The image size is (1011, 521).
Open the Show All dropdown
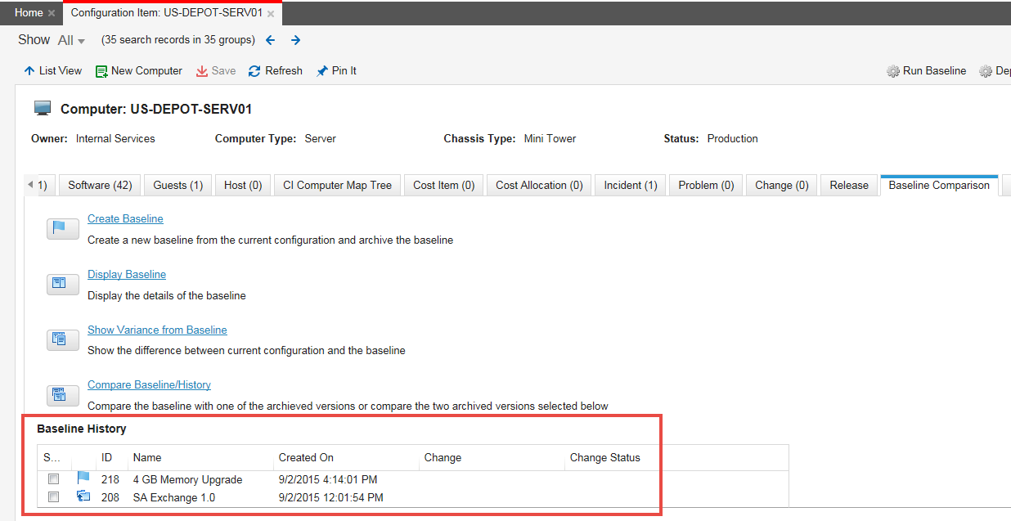coord(72,41)
